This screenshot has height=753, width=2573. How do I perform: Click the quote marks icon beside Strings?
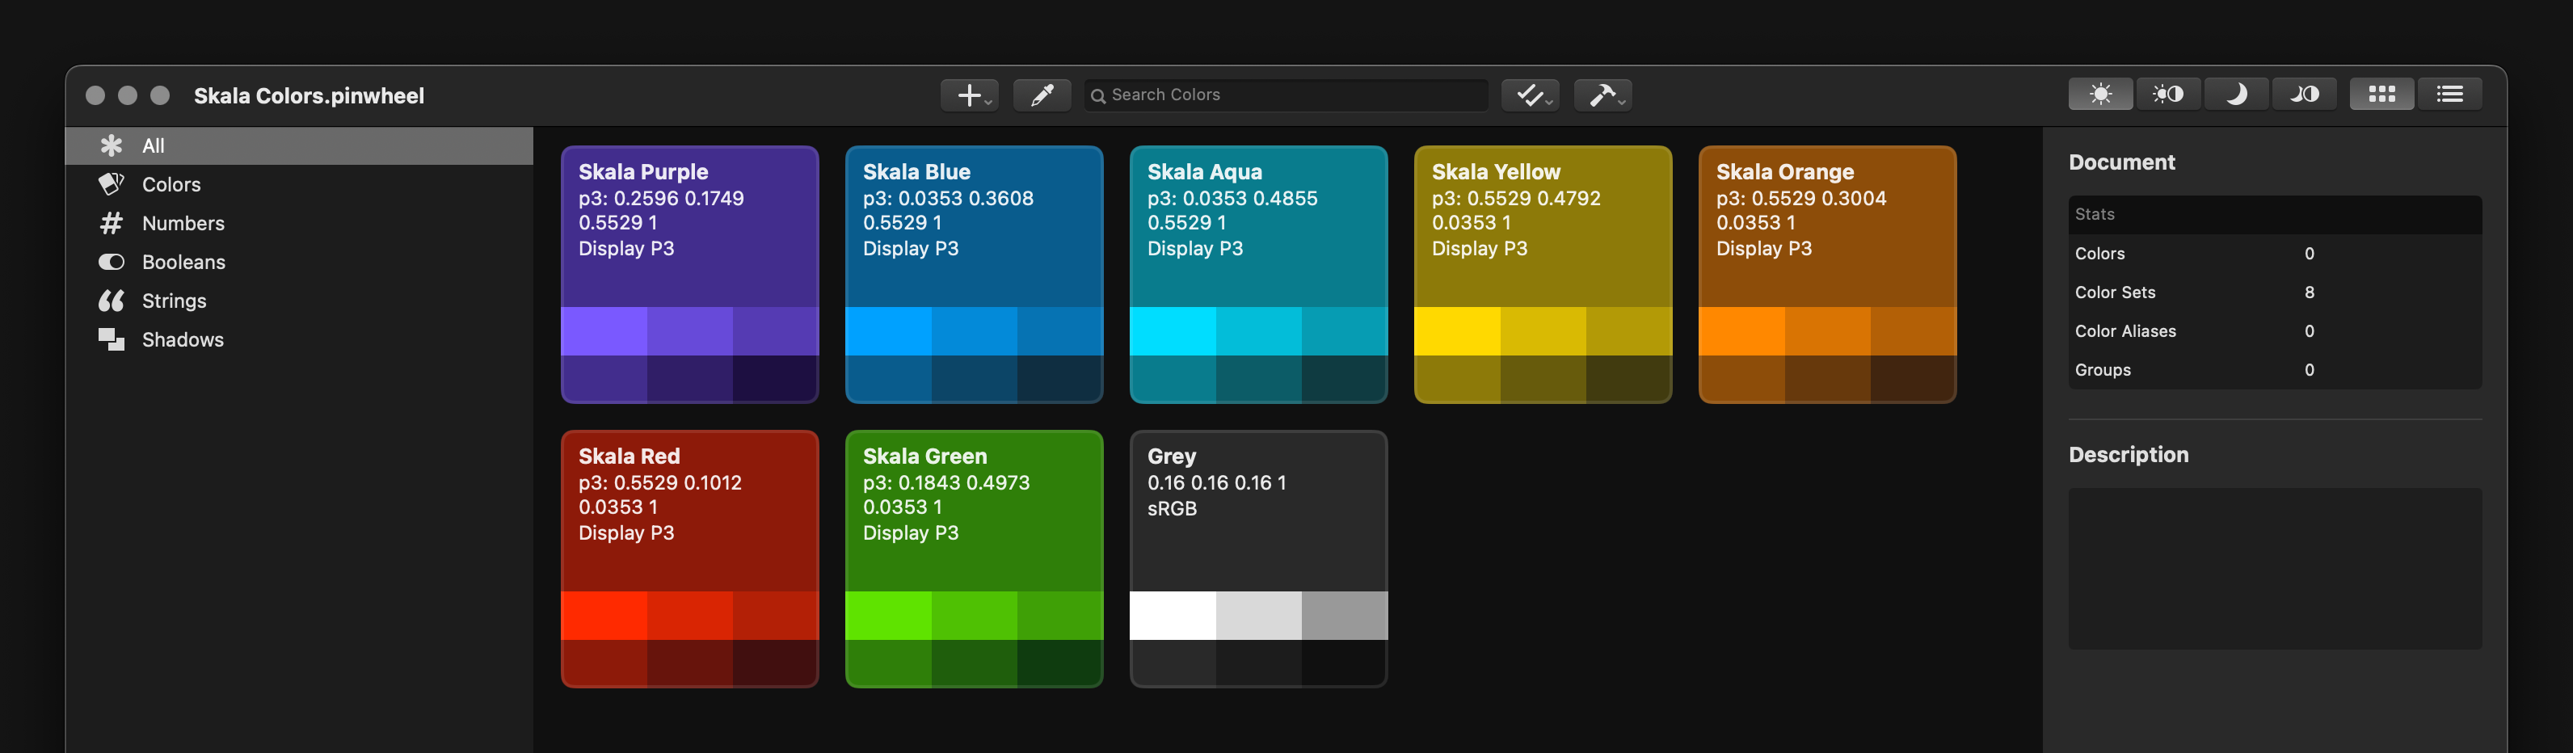[111, 301]
